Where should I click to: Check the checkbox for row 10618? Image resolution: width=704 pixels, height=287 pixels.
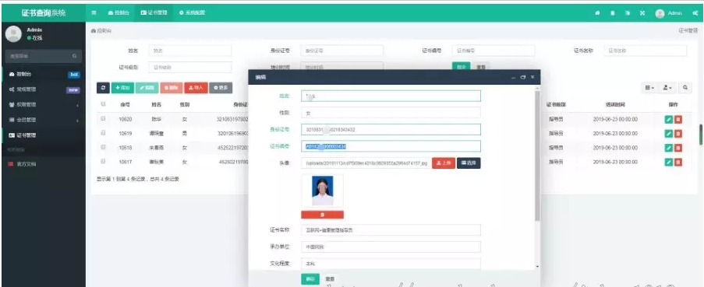[x=103, y=147]
